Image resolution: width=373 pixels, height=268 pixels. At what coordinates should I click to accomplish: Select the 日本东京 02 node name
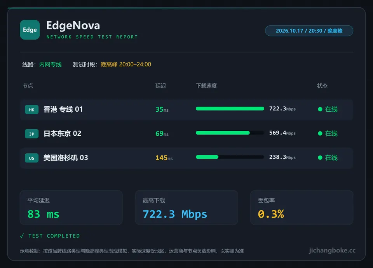point(62,134)
